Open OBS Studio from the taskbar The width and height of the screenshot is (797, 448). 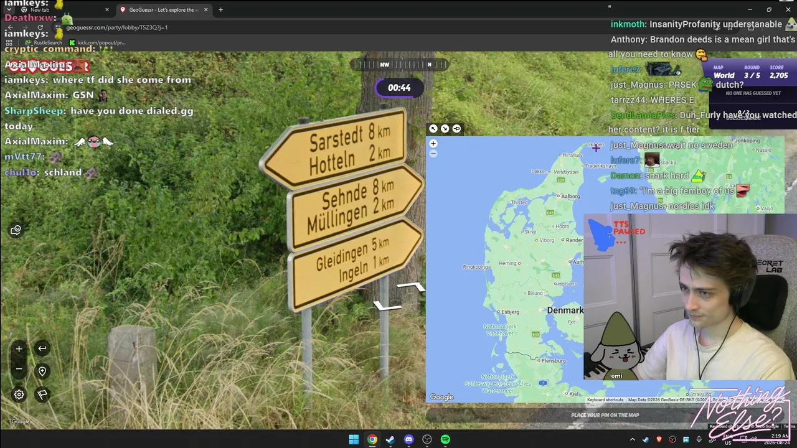[x=427, y=439]
